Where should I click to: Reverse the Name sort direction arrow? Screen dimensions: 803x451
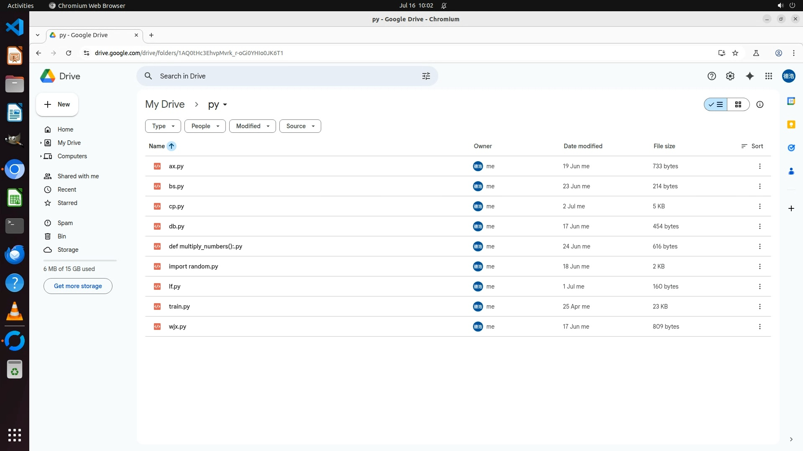point(171,146)
